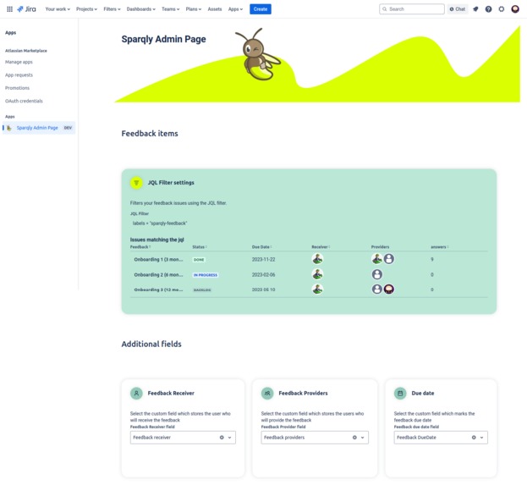
Task: Sort table by Status column
Action: click(200, 247)
